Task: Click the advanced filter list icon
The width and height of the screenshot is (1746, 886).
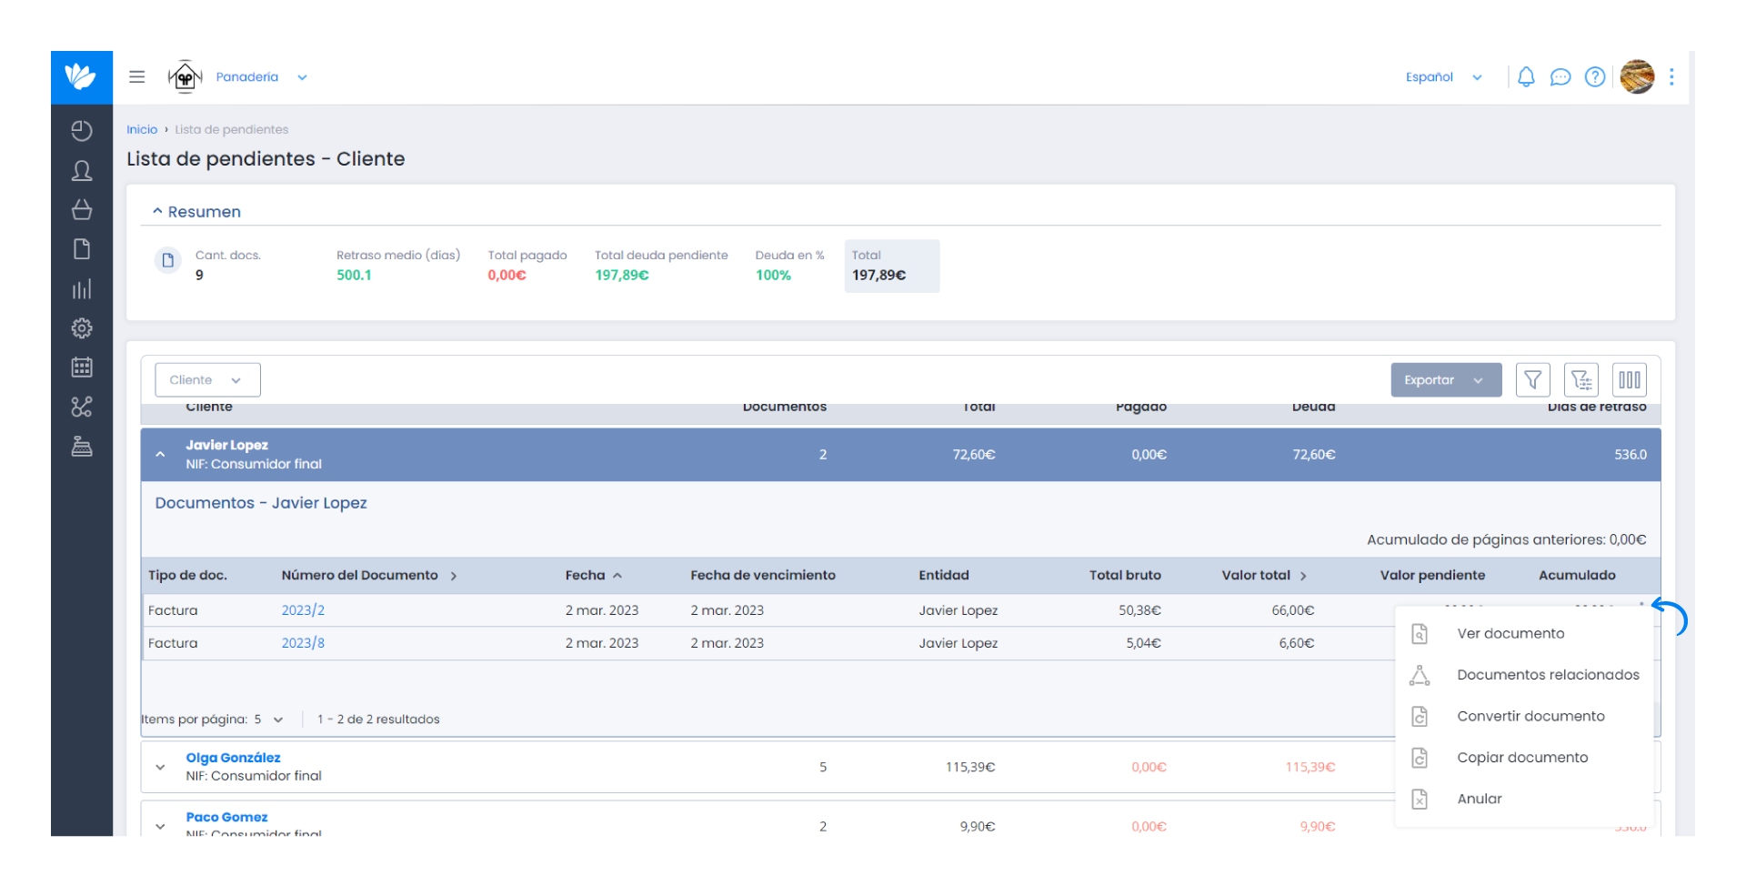Action: [1581, 380]
